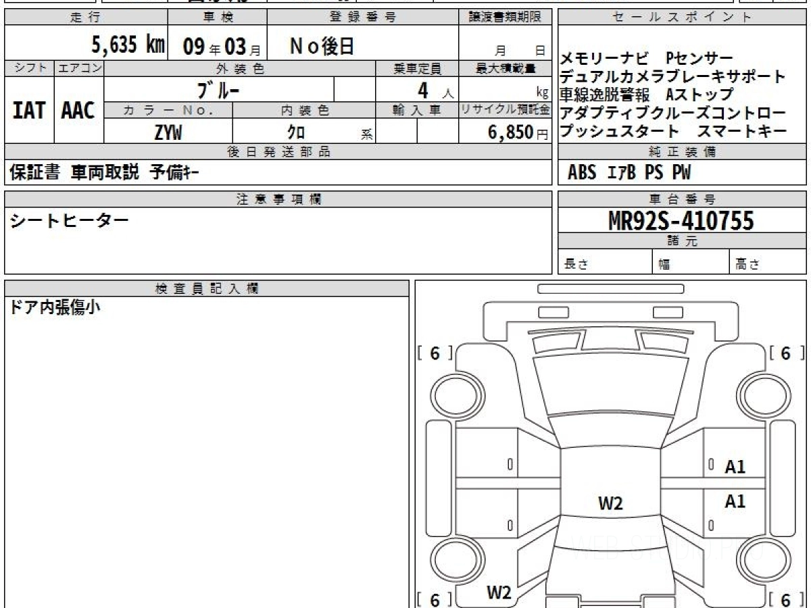Click the inspector note ドア内張傷小
This screenshot has height=608, width=811.
click(55, 308)
